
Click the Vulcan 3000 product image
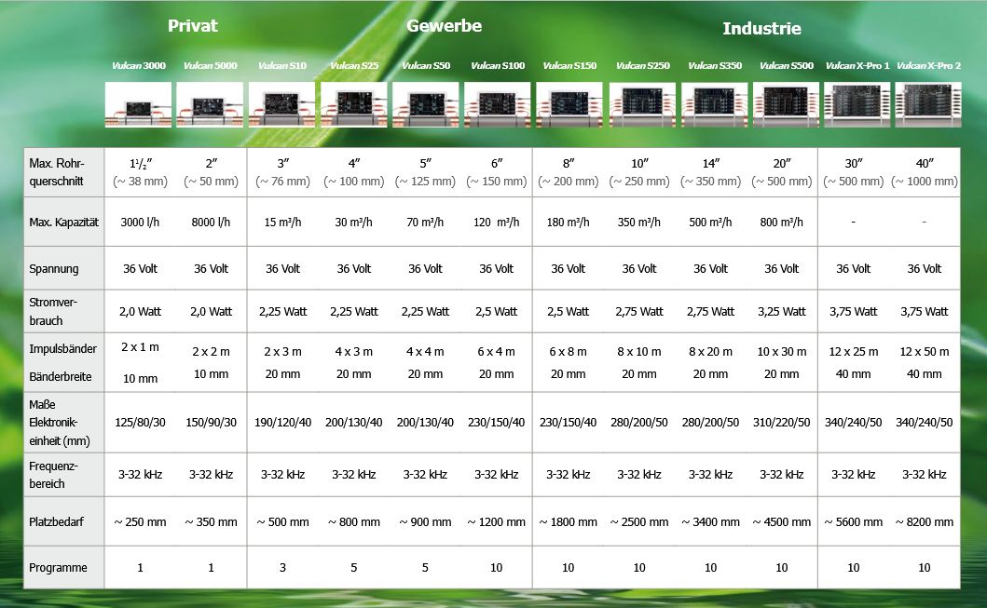point(138,104)
